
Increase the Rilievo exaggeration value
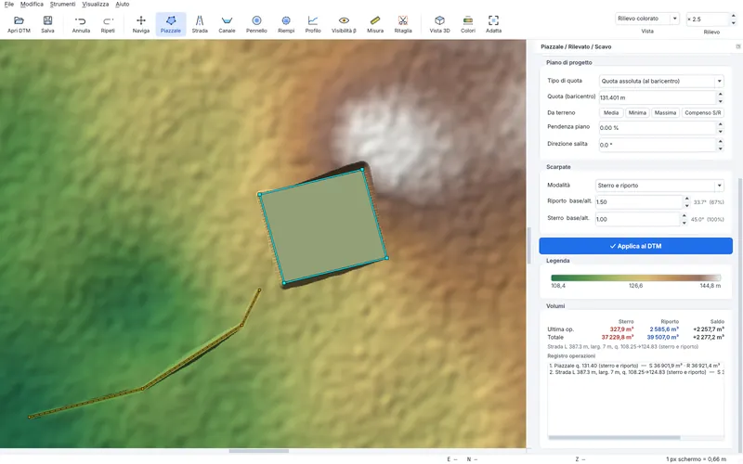point(734,16)
